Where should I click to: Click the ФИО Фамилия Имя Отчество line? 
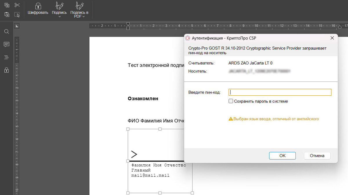[156, 120]
